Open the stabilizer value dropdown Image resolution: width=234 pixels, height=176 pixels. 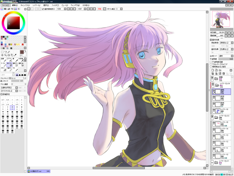coord(121,9)
